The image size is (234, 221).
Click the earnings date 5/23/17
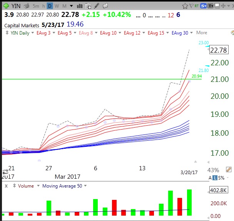click(53, 25)
